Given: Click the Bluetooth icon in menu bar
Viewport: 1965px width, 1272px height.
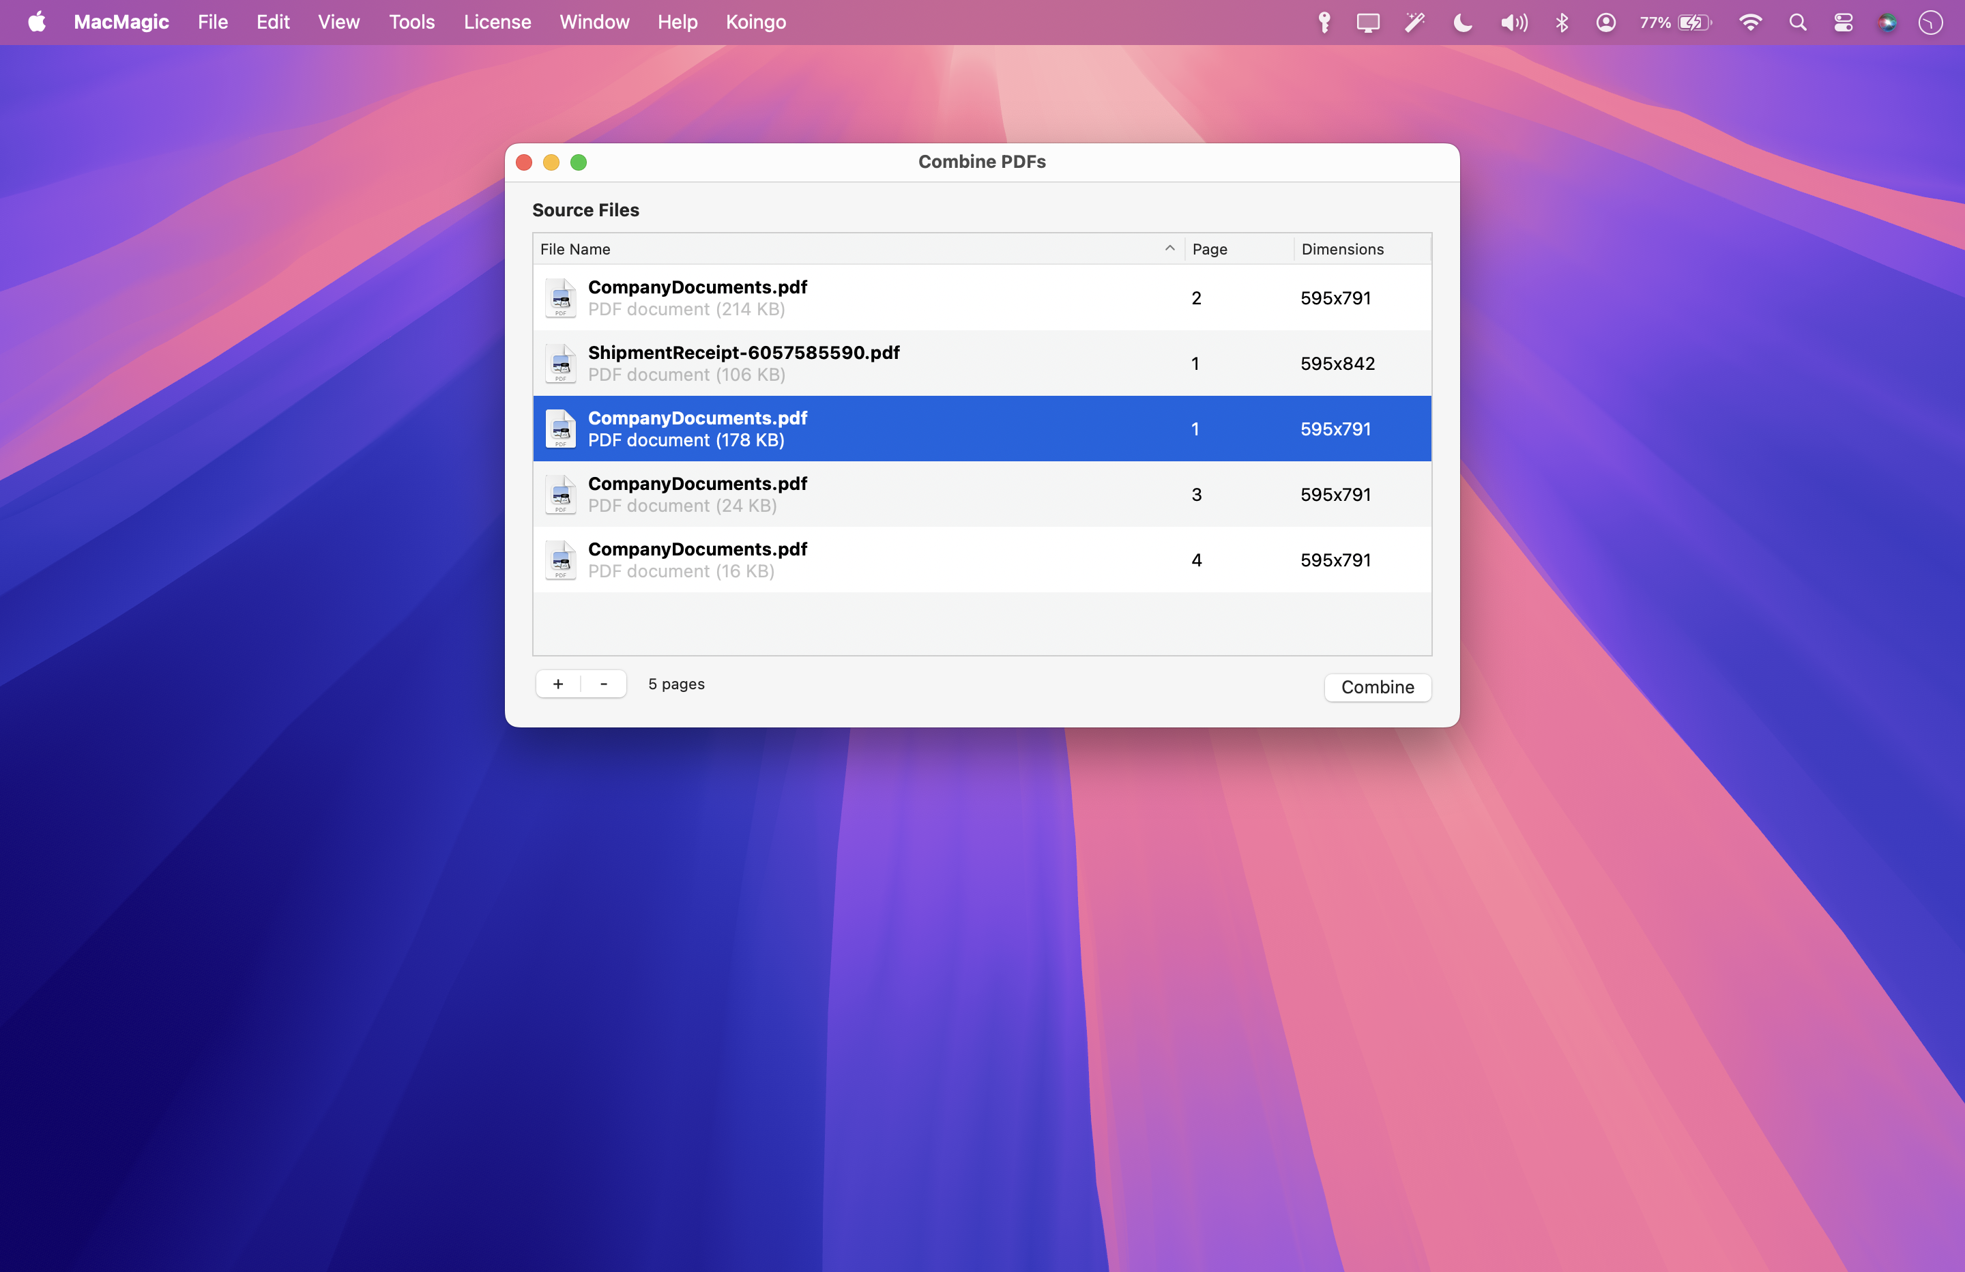Looking at the screenshot, I should click(1561, 23).
